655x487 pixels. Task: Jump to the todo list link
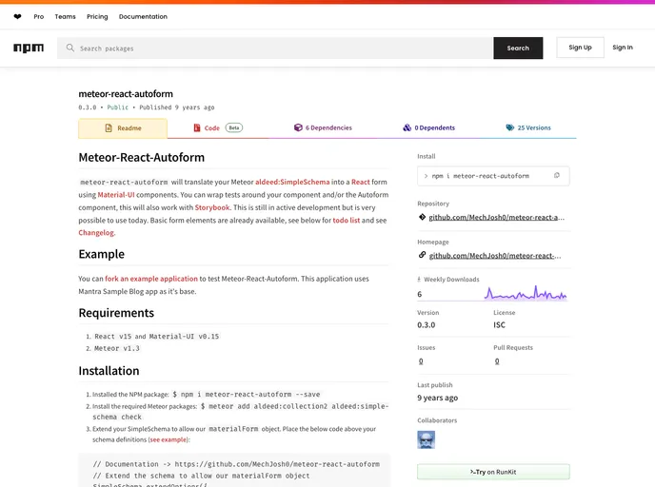[x=347, y=221]
